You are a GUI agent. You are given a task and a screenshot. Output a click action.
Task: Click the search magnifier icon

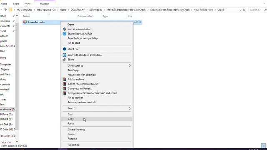coord(265,10)
